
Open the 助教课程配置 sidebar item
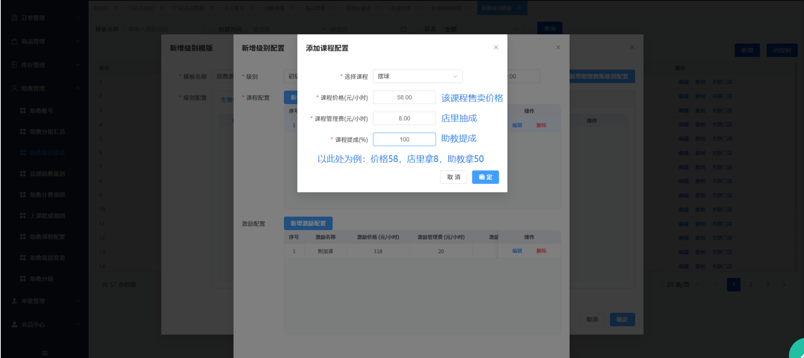click(x=47, y=237)
